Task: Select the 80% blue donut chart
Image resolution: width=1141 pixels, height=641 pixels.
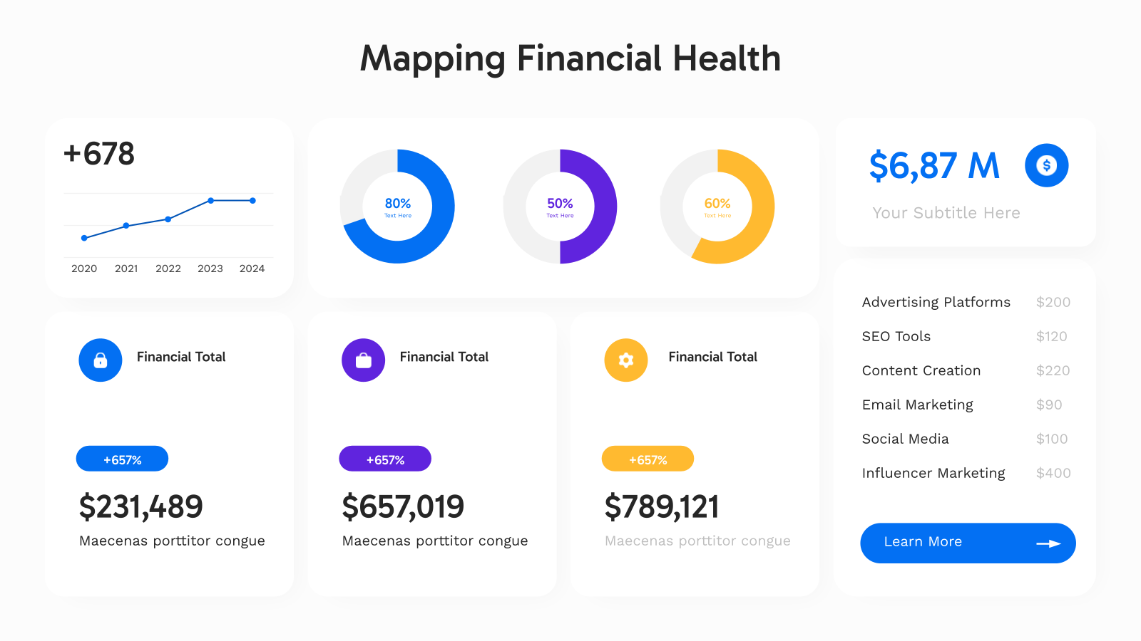Action: [x=398, y=207]
